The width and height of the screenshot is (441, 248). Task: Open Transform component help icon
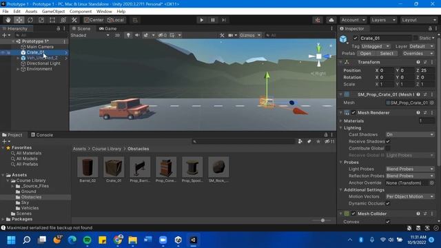(x=418, y=62)
